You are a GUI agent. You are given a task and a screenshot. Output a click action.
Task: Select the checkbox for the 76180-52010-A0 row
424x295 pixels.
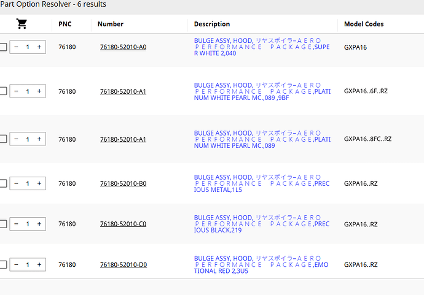coord(3,47)
